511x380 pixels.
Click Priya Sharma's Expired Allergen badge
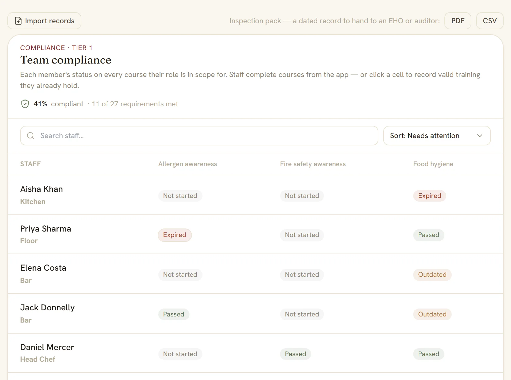click(x=175, y=235)
